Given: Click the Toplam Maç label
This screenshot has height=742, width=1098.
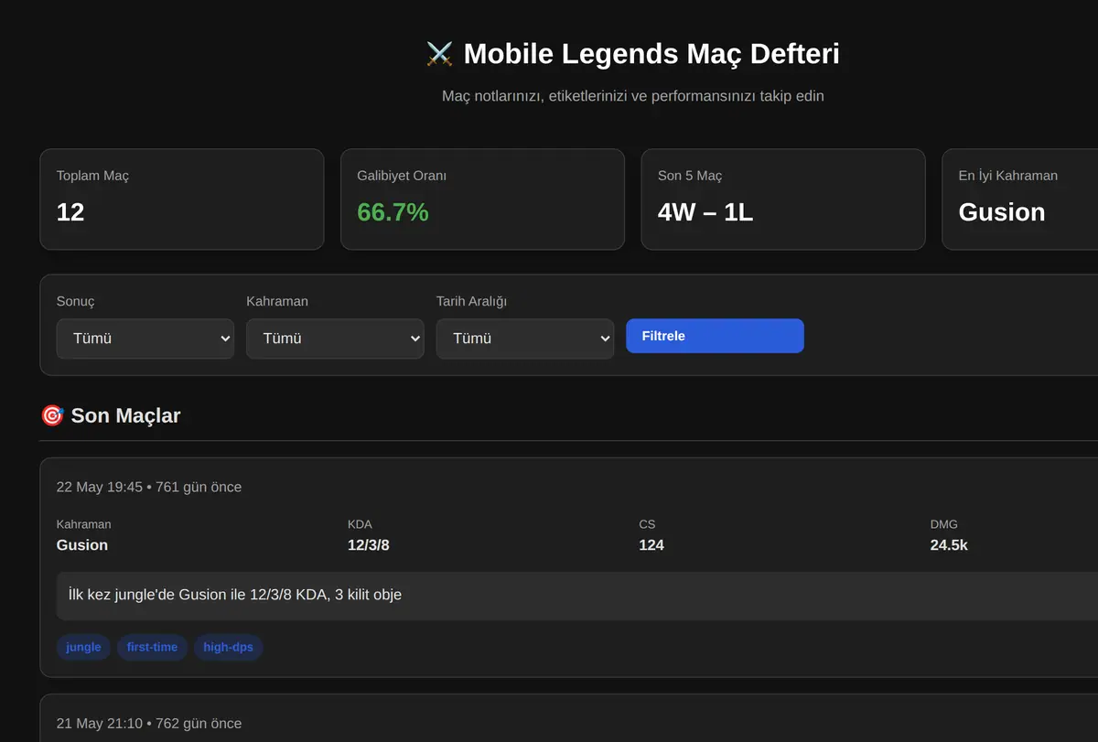Looking at the screenshot, I should [92, 176].
